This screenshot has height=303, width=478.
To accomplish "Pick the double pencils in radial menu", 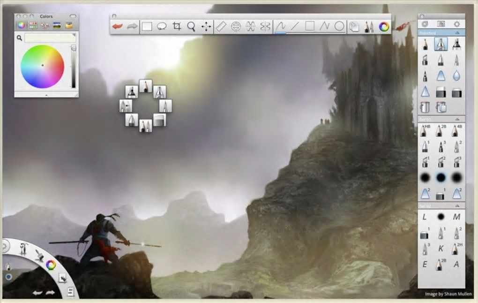I will tap(146, 126).
